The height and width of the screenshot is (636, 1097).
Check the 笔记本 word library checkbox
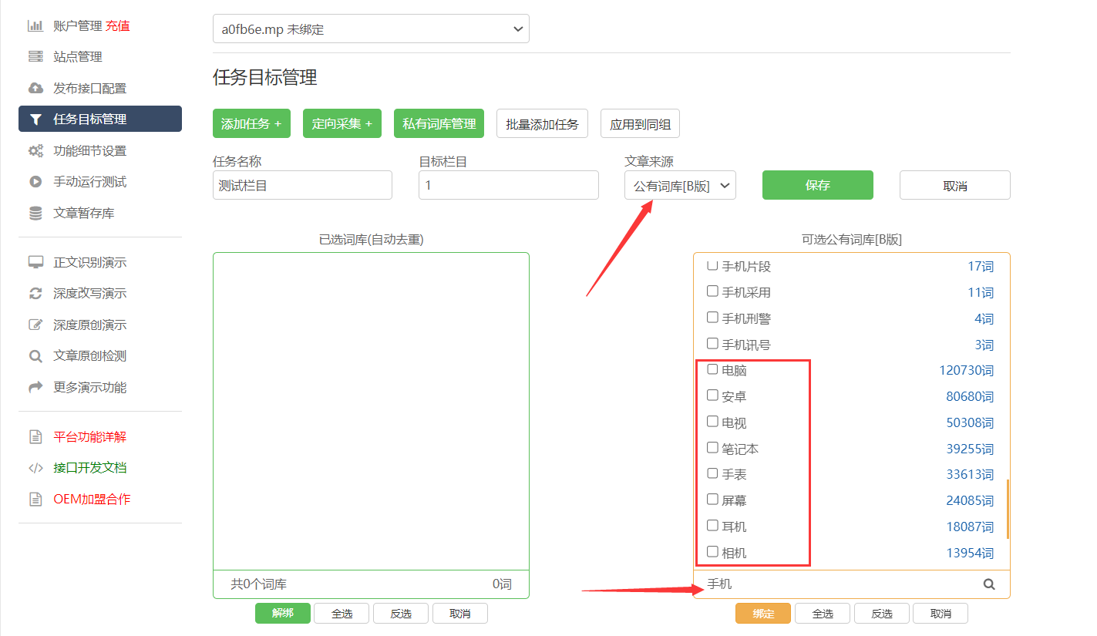(712, 448)
